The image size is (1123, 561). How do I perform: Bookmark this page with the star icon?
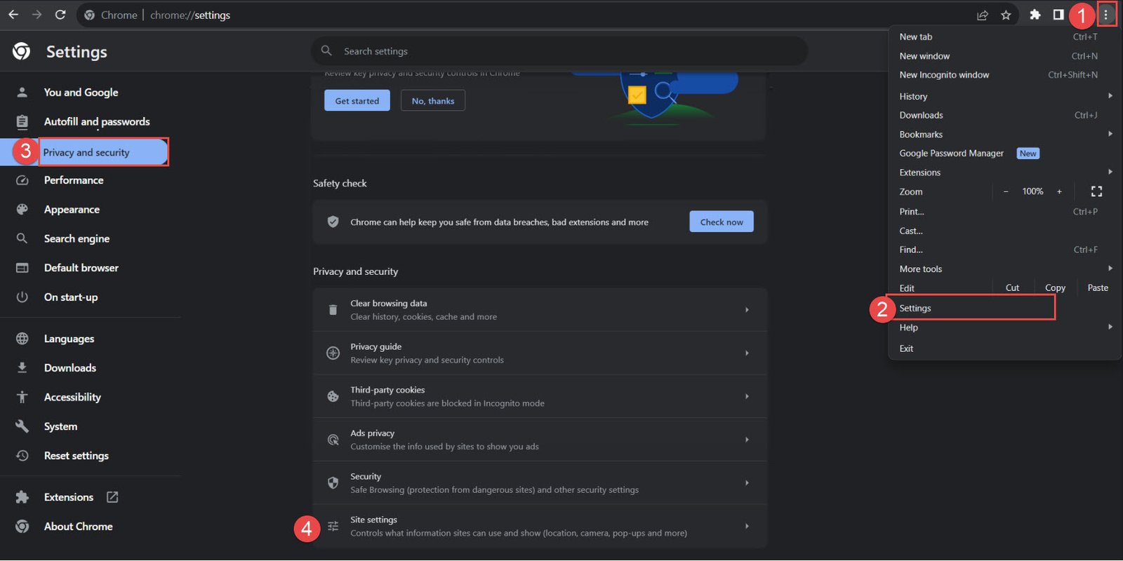click(1006, 15)
